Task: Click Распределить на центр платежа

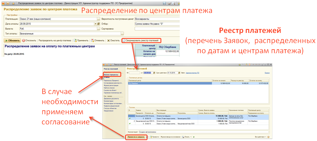Action: click(x=55, y=41)
